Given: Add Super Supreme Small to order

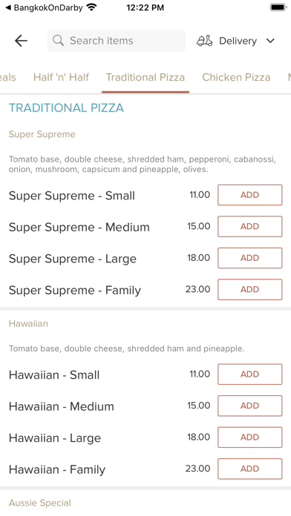Looking at the screenshot, I should point(250,195).
